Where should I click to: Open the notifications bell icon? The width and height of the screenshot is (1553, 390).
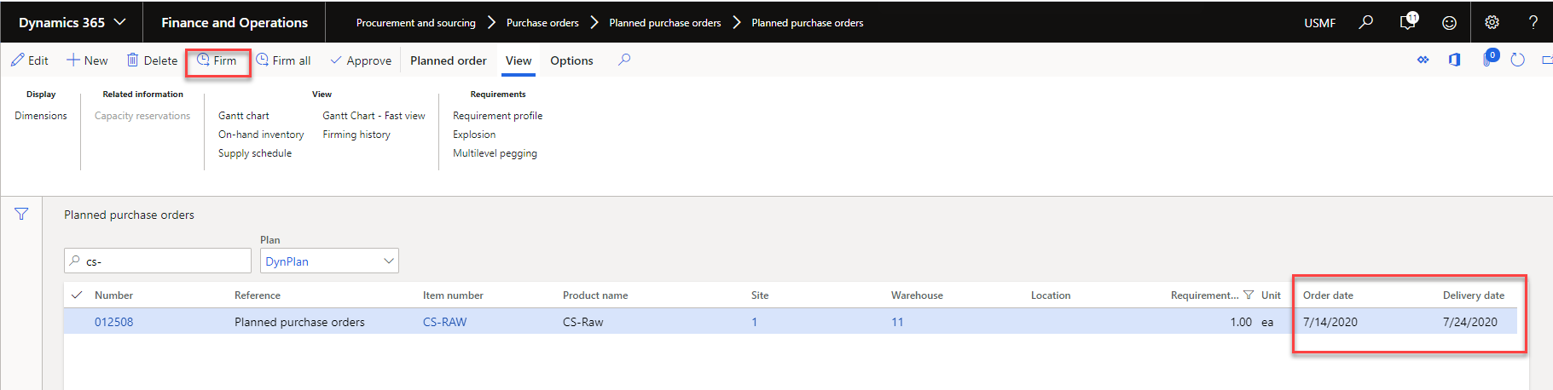1408,22
